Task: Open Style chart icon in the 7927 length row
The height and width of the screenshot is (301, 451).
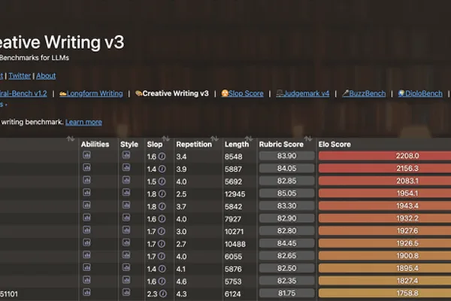Action: tap(126, 217)
